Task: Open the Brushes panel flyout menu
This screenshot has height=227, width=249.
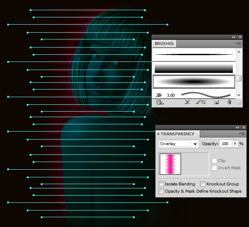Action: [238, 43]
